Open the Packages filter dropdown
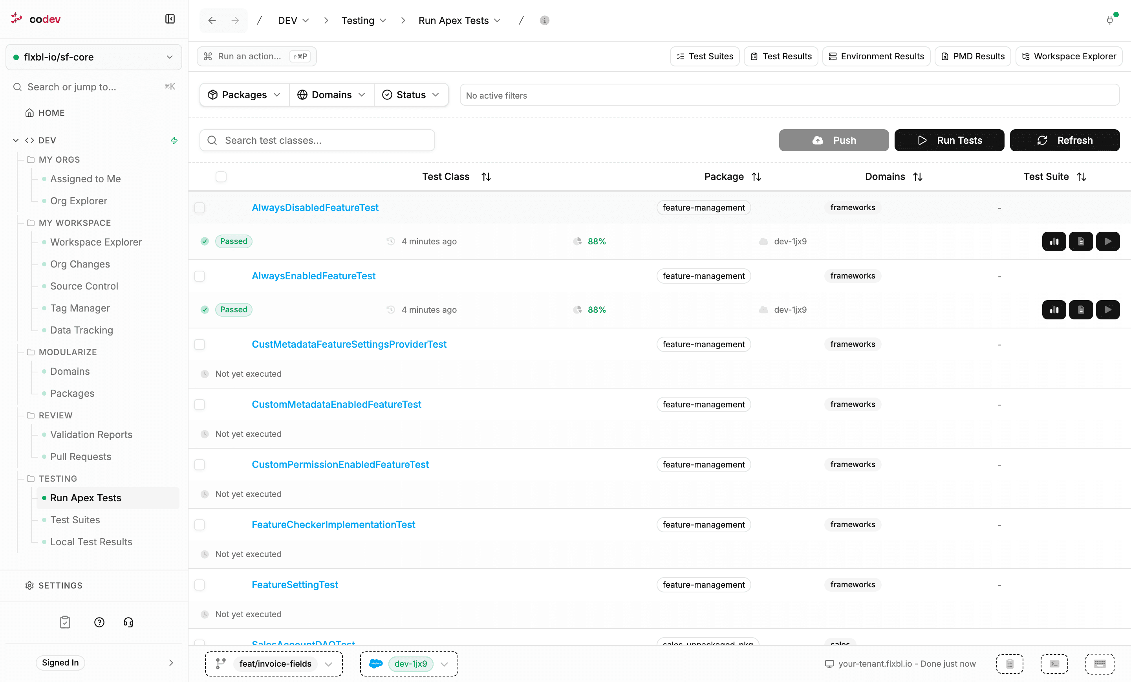The width and height of the screenshot is (1131, 682). [244, 95]
